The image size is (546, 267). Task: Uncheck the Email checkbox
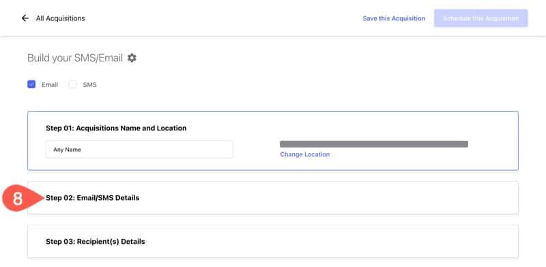[31, 85]
